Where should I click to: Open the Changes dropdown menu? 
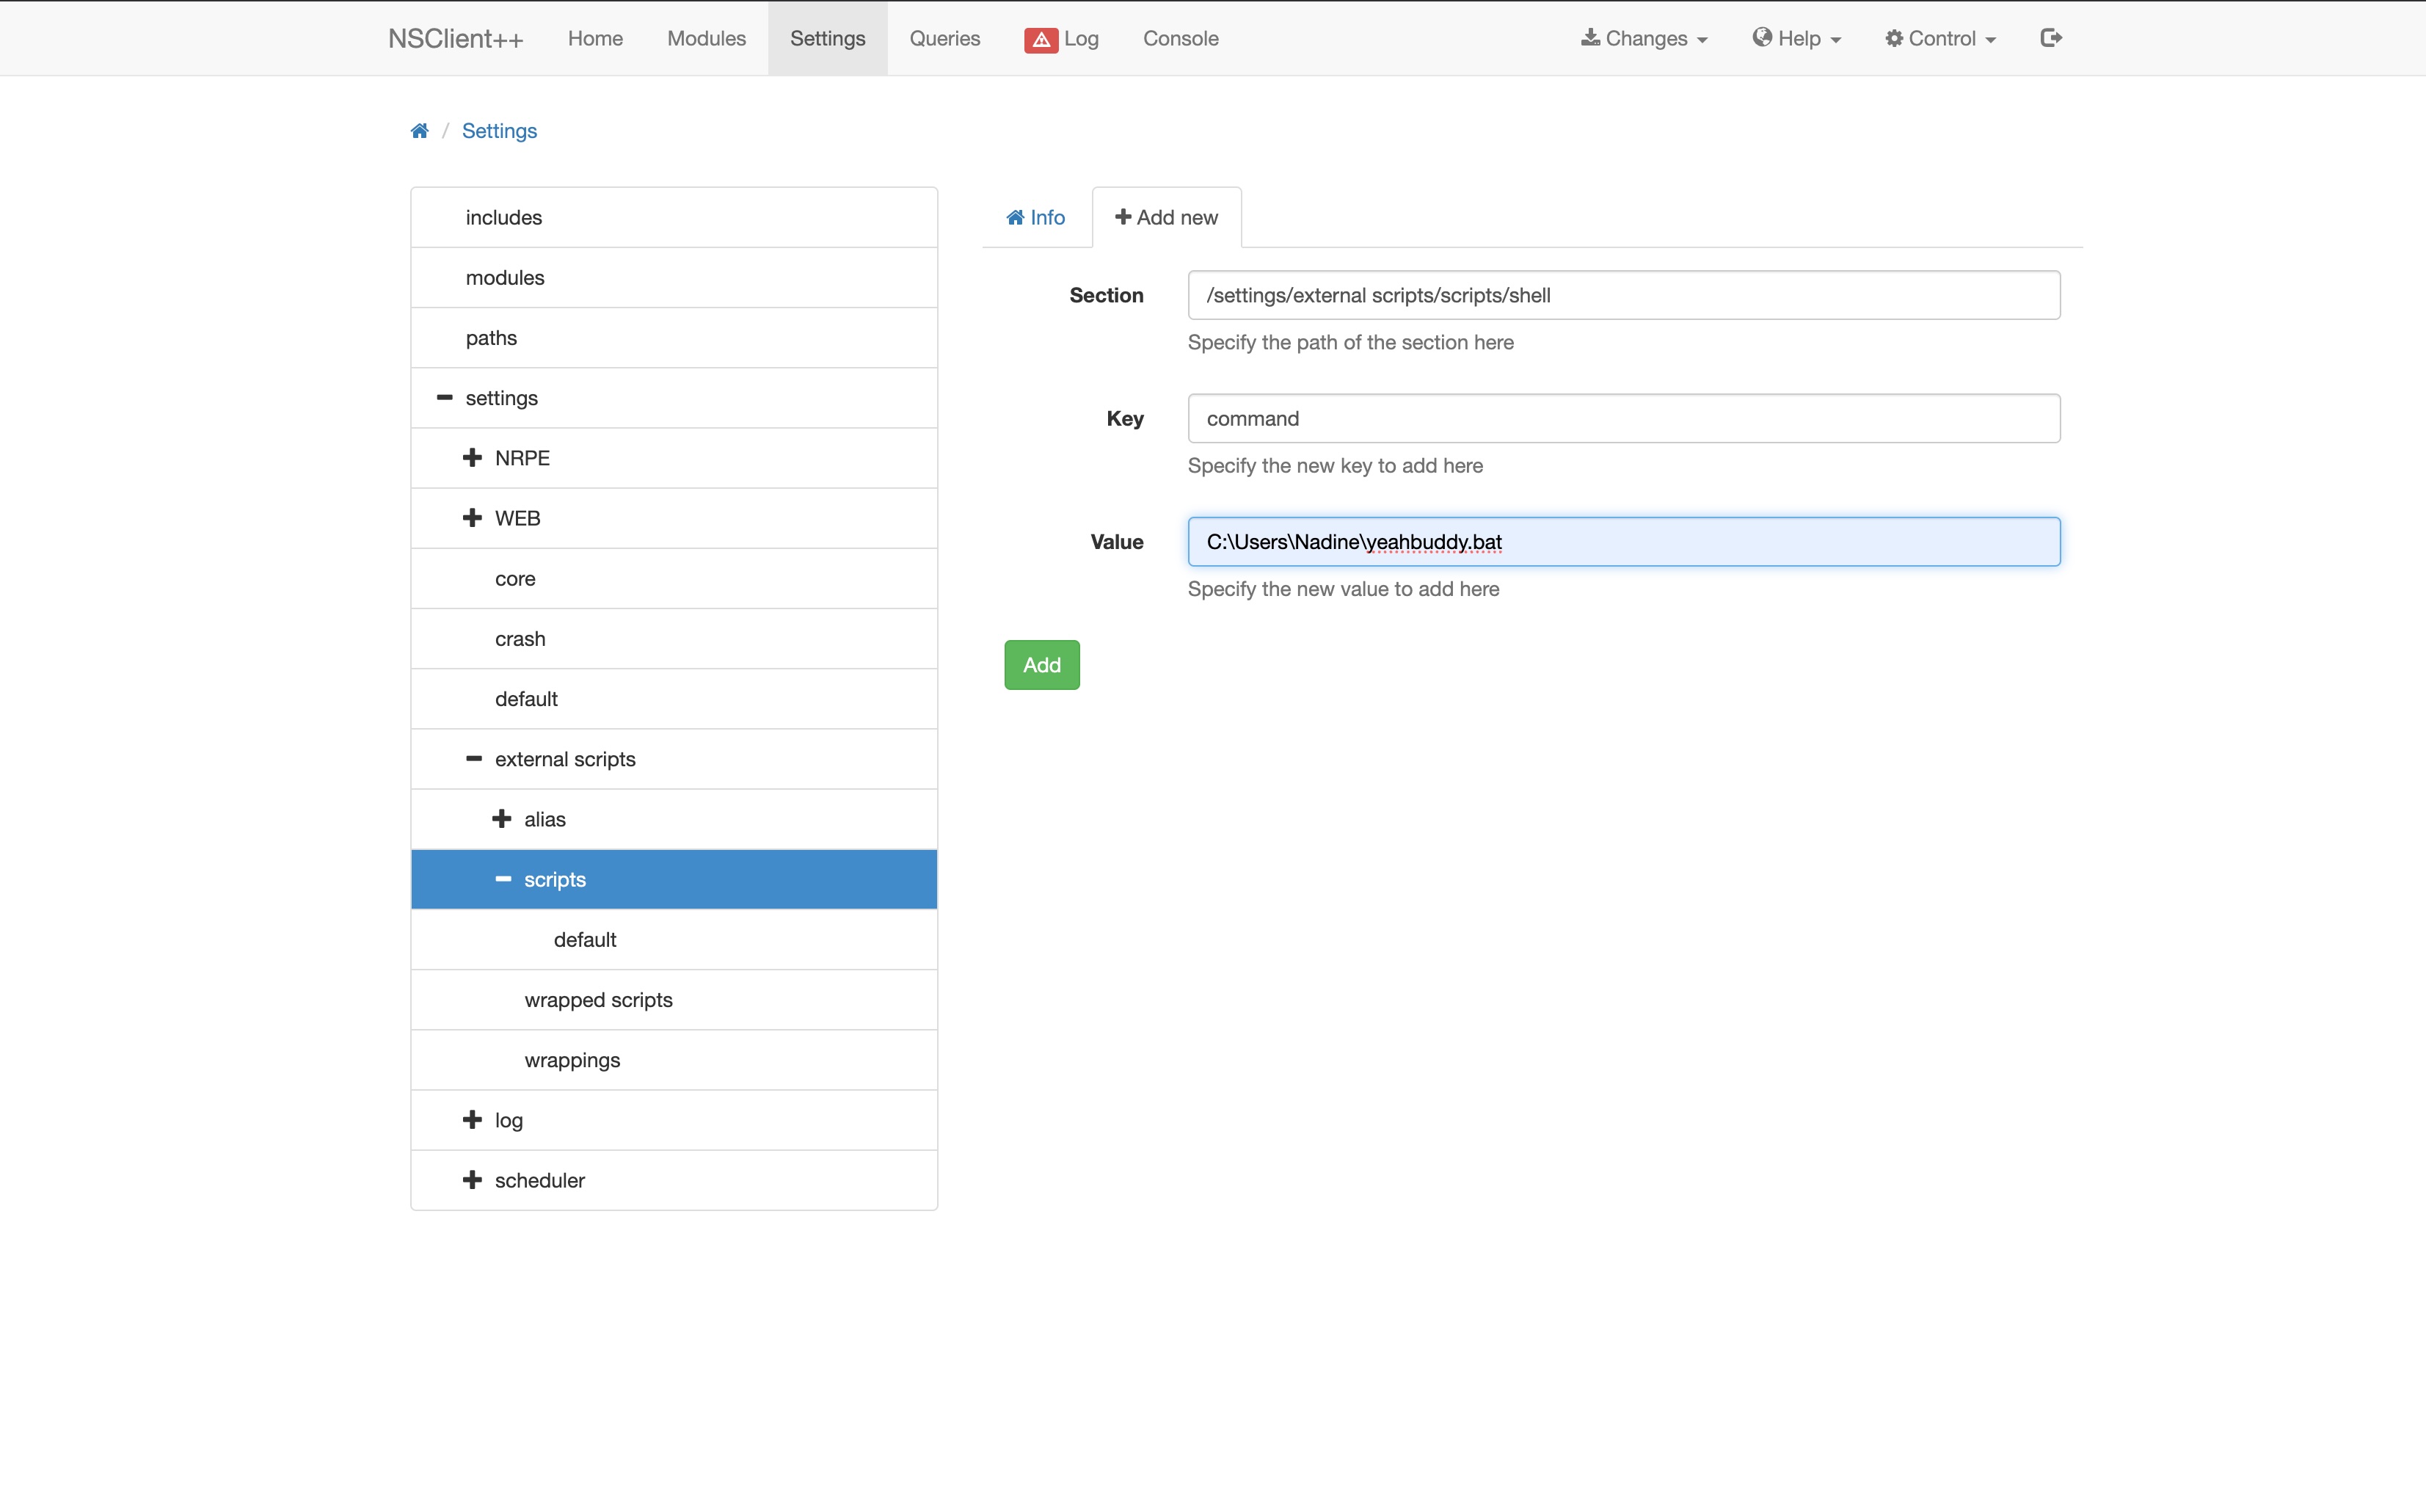[1644, 38]
